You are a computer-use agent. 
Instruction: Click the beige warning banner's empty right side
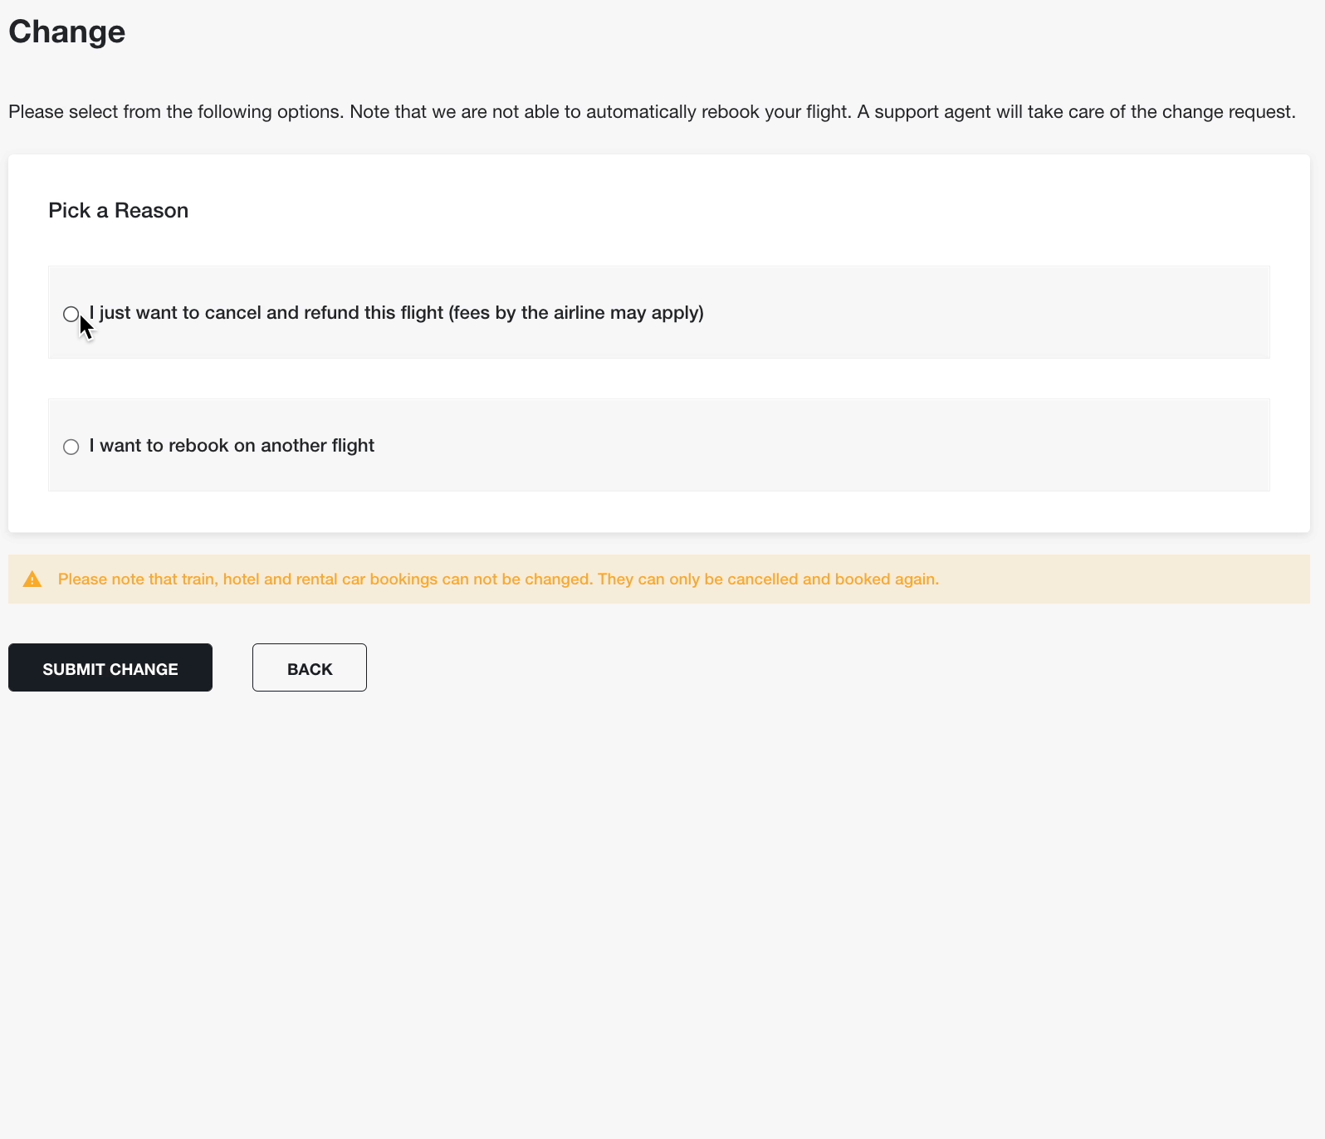click(1124, 579)
